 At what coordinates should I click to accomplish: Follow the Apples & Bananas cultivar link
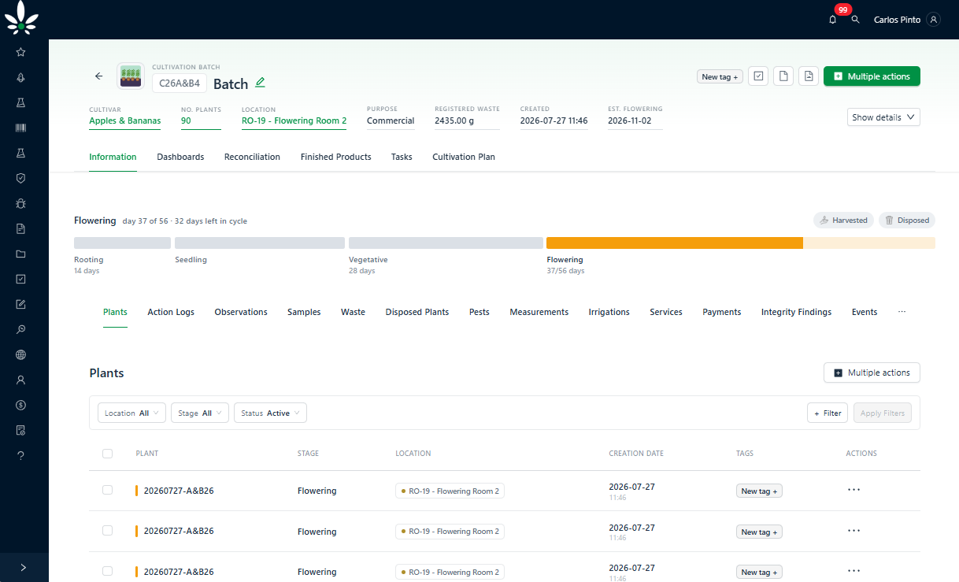pyautogui.click(x=125, y=121)
